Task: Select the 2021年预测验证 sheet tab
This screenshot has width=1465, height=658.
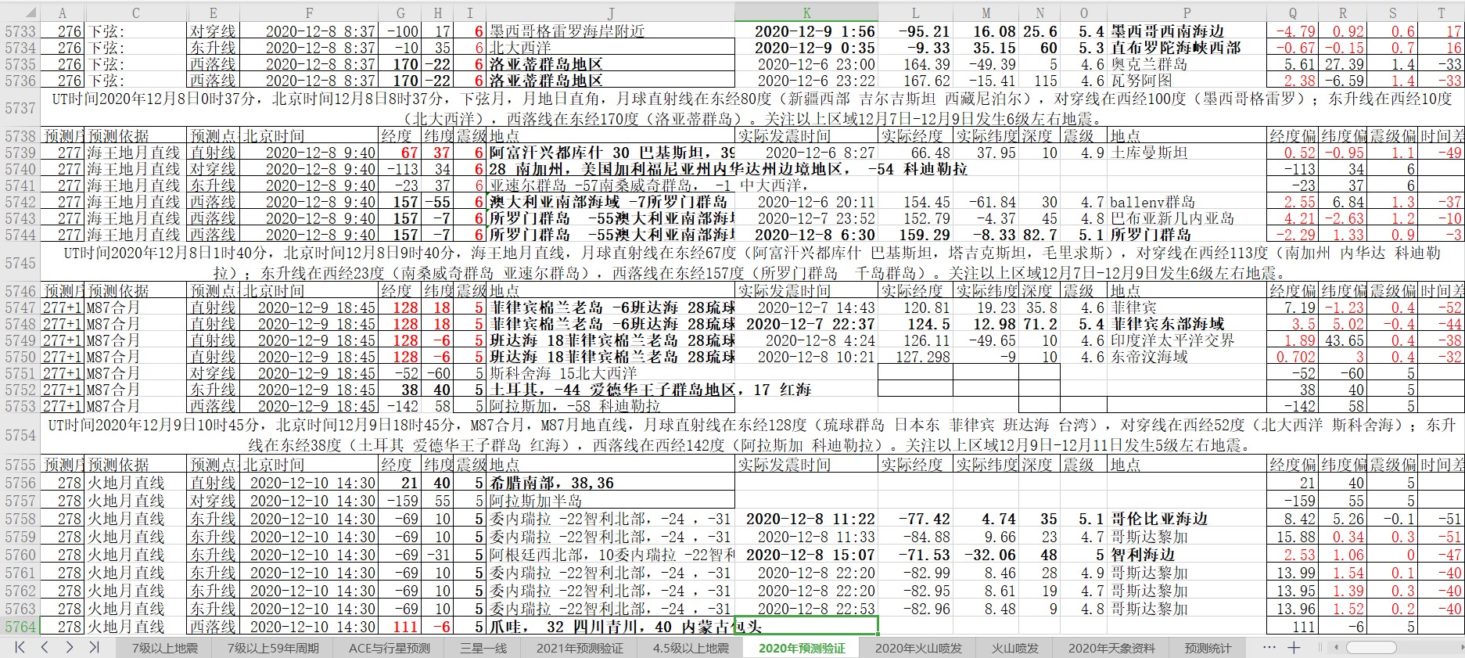Action: pos(580,648)
